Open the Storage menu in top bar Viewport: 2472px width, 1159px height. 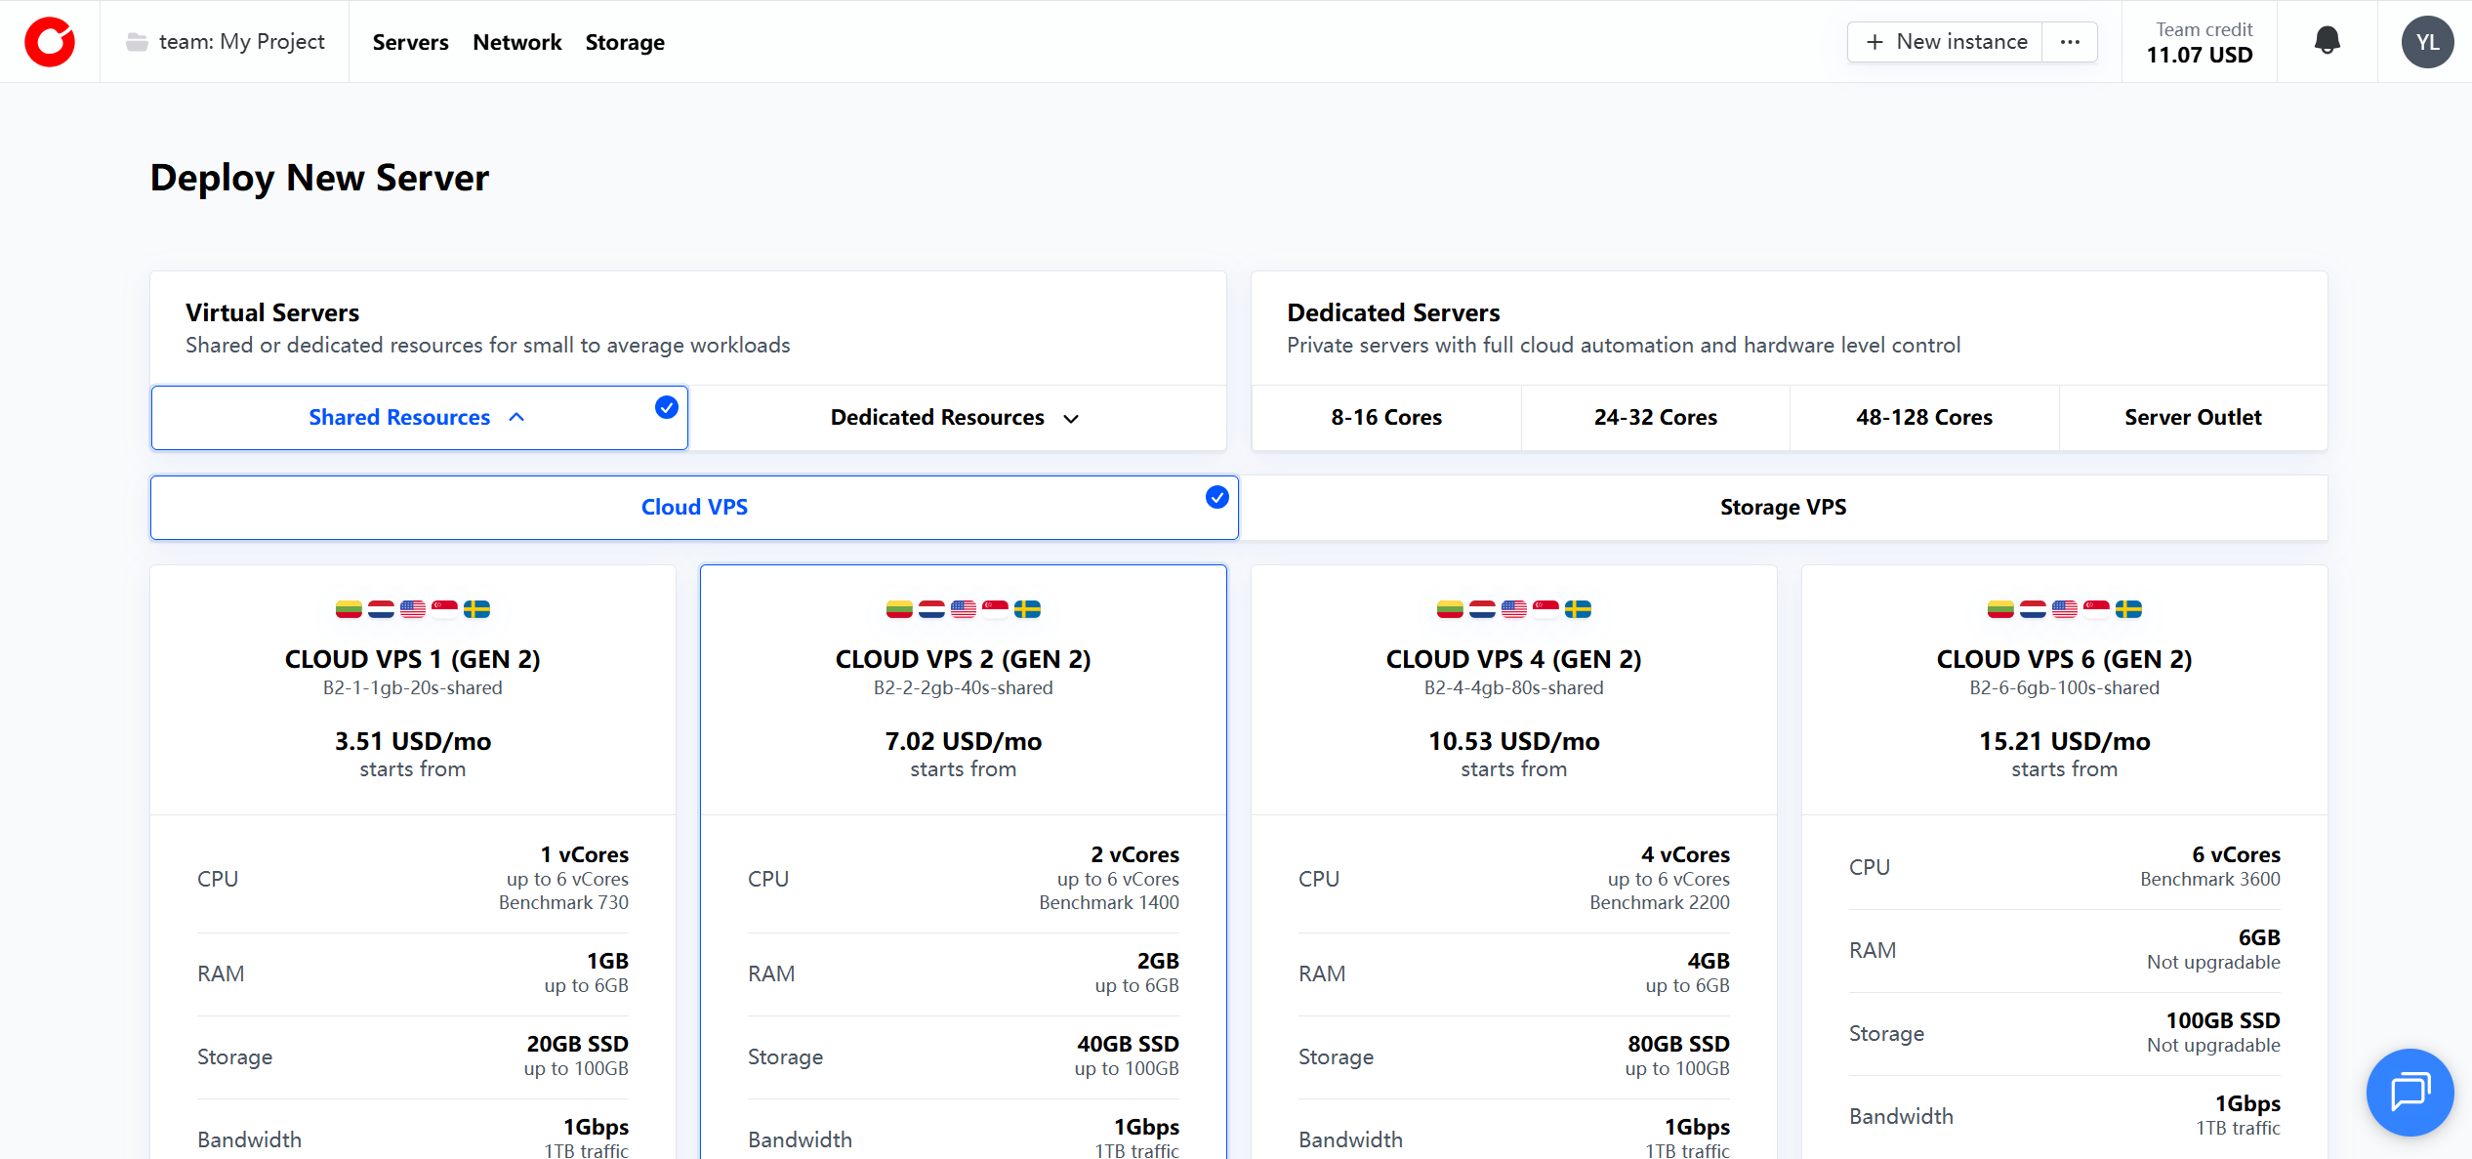625,43
